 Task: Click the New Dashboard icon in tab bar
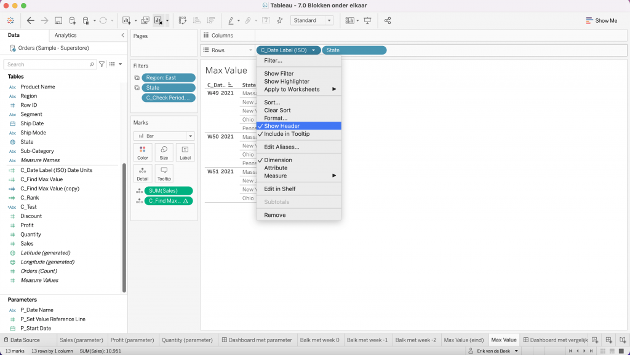click(x=608, y=340)
